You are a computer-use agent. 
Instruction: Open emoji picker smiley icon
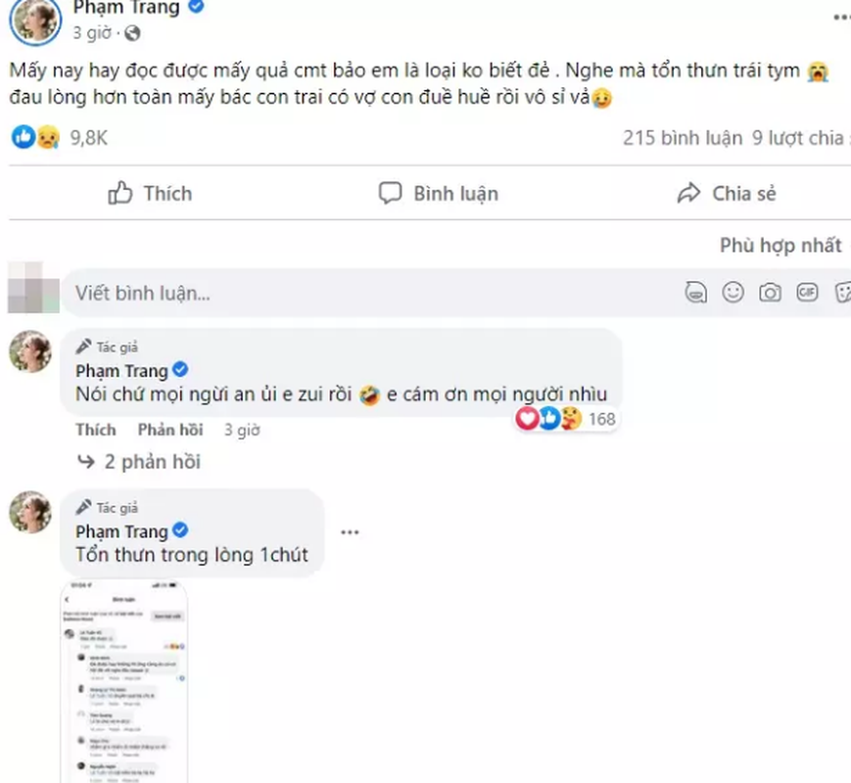733,293
